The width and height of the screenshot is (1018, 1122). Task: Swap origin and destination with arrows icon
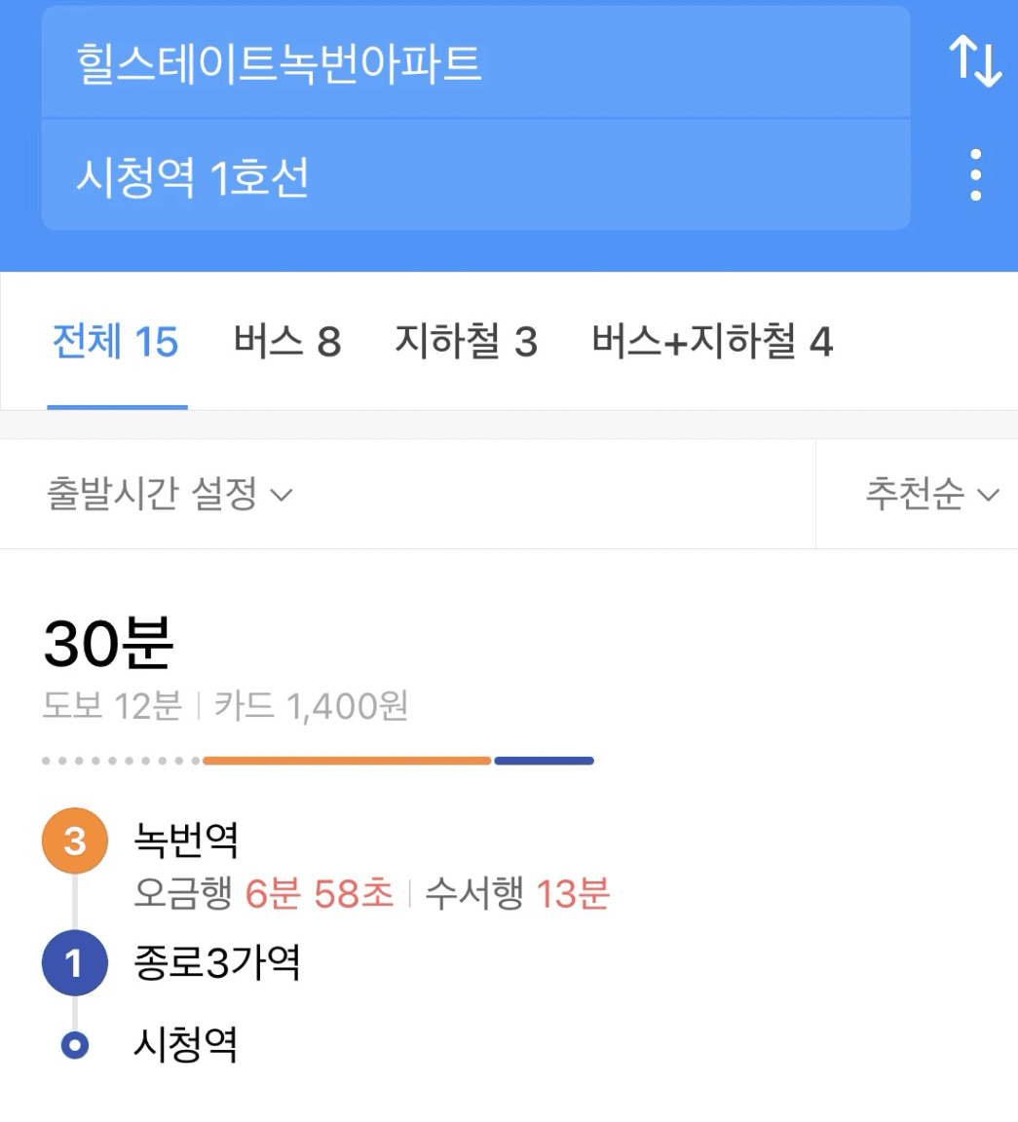tap(975, 60)
